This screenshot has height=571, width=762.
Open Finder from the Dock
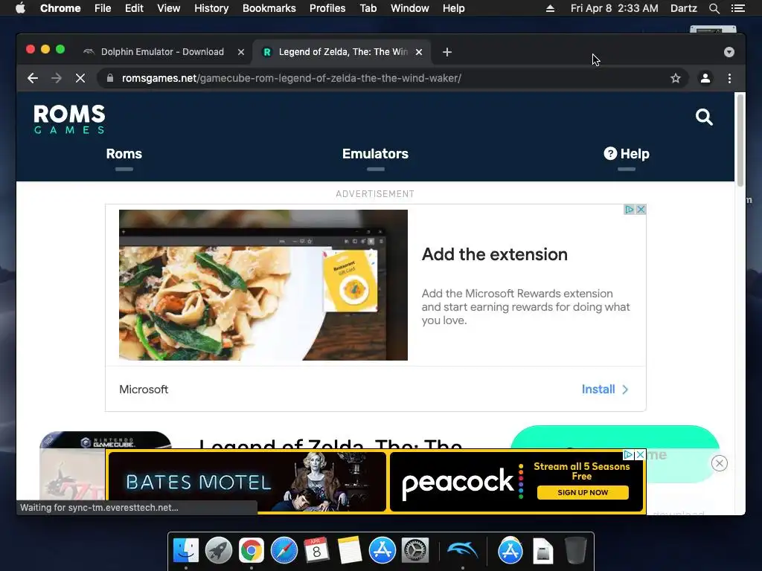click(185, 550)
